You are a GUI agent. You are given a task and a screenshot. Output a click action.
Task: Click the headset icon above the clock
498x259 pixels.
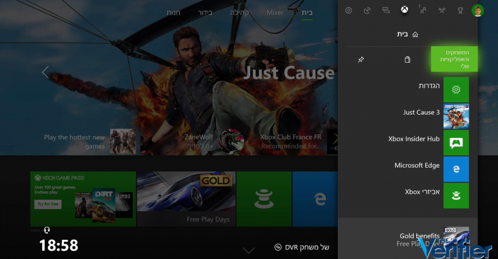pyautogui.click(x=47, y=230)
